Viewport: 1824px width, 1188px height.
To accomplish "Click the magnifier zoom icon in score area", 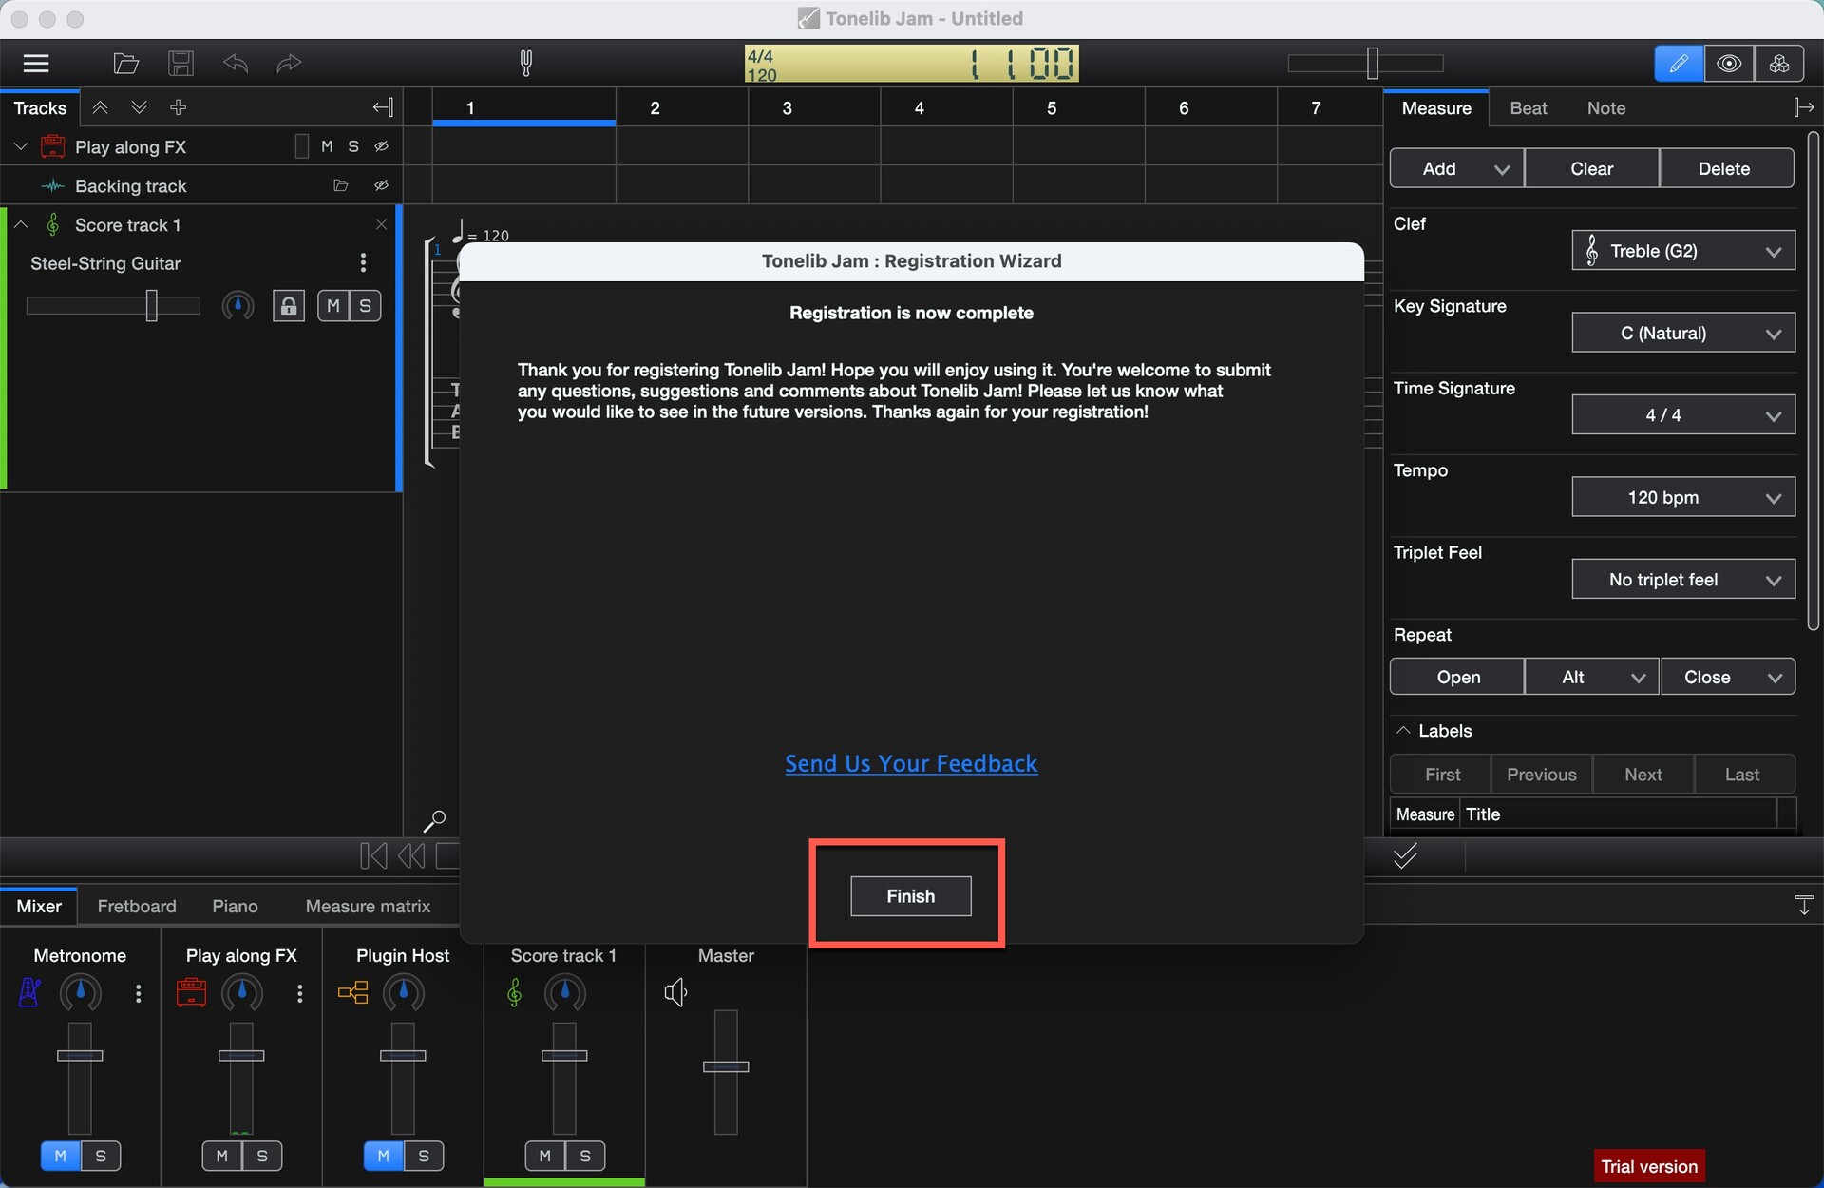I will [x=434, y=820].
